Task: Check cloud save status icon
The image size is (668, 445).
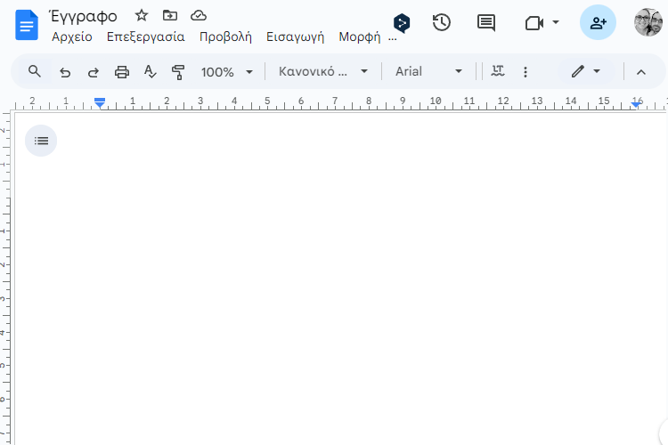Action: click(199, 16)
